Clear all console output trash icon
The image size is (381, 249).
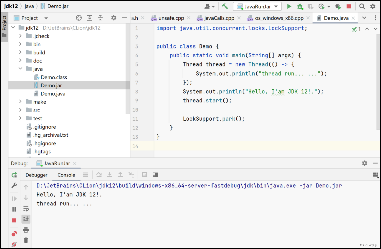pos(26,240)
